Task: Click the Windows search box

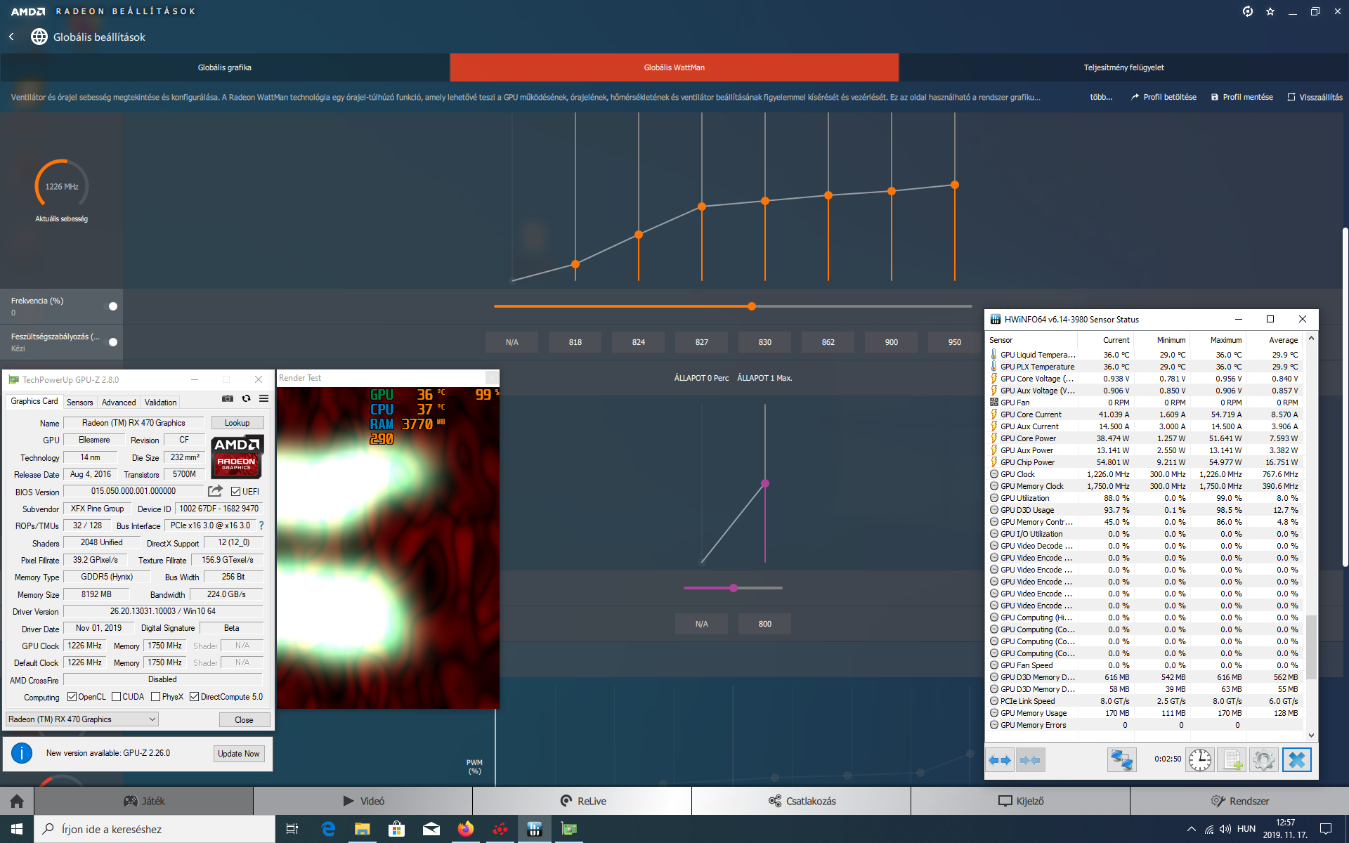Action: pyautogui.click(x=155, y=829)
